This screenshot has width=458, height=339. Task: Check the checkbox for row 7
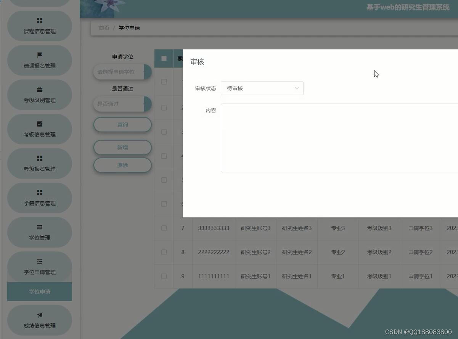tap(164, 228)
